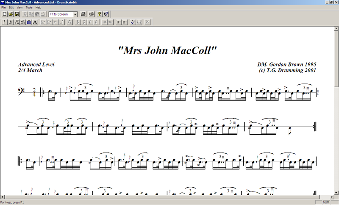
Task: Print the score with printer icon
Action: click(x=83, y=14)
